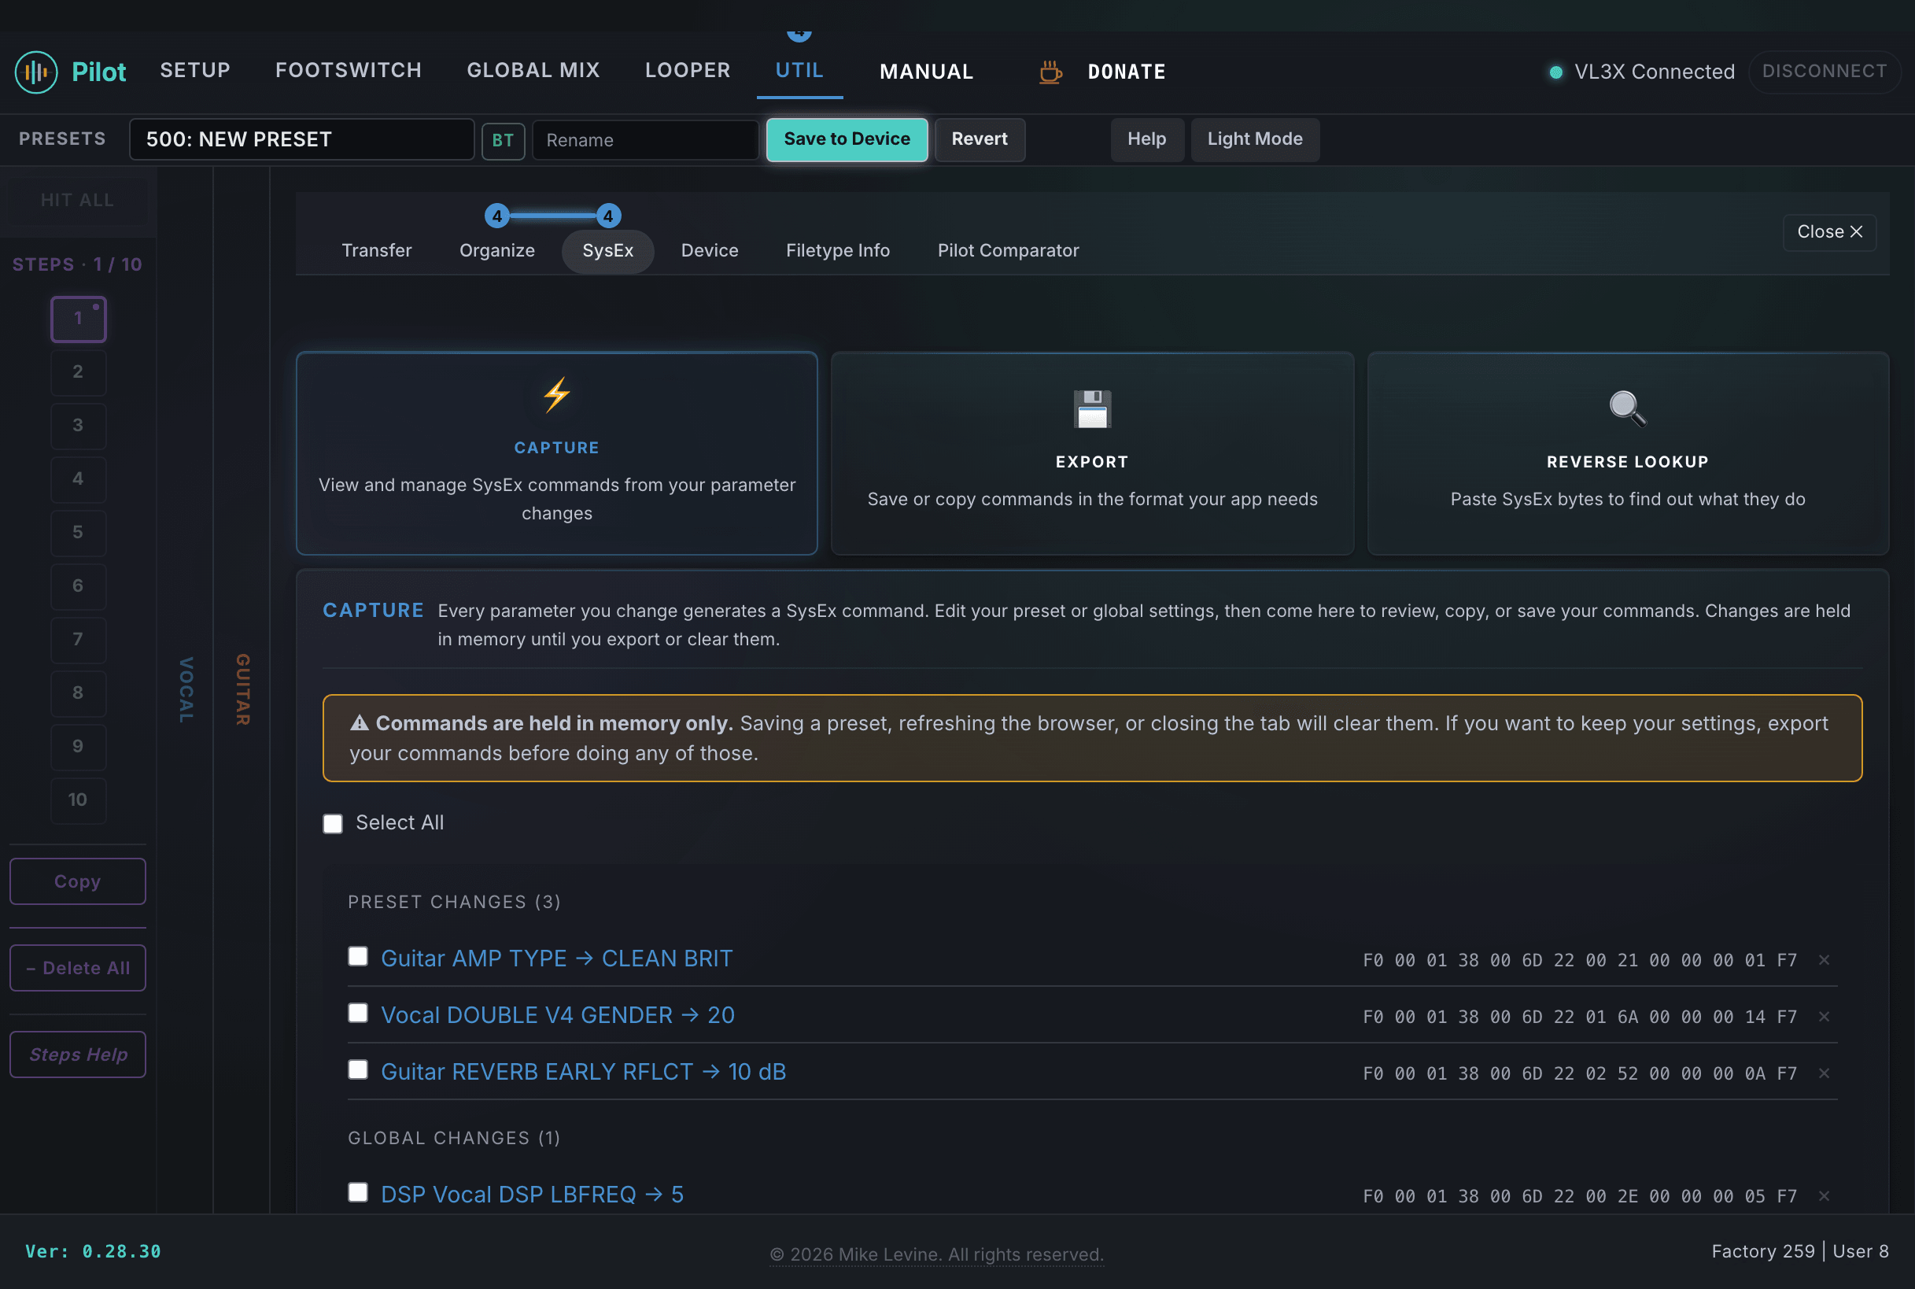Click the warning triangle in memory notice
Image resolution: width=1915 pixels, height=1289 pixels.
click(360, 722)
